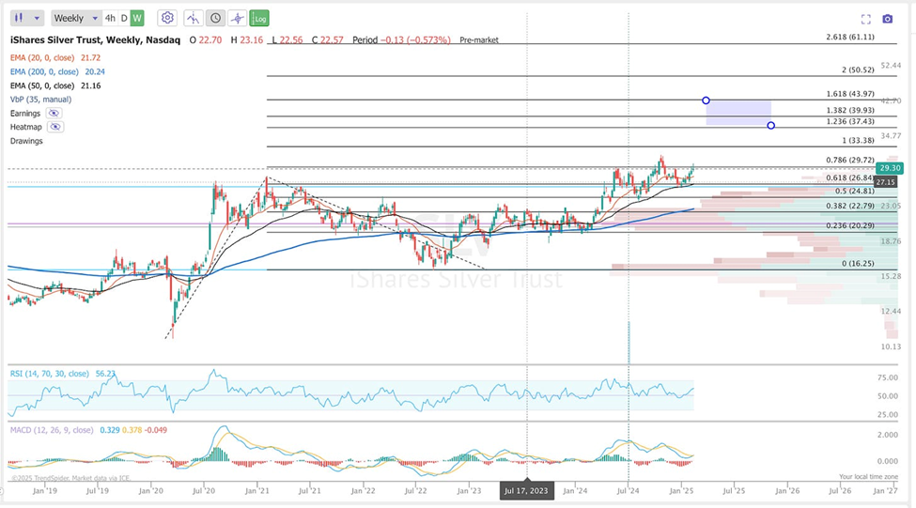Click the 0.786 (29.72) Fibonacci label
This screenshot has height=508, width=916.
(x=850, y=160)
